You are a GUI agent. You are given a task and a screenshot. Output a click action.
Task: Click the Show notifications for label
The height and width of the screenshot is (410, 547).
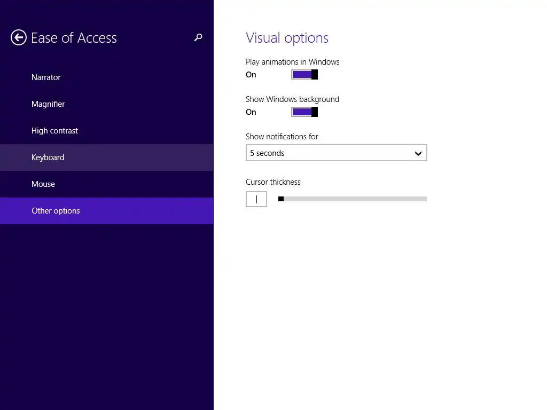click(x=282, y=137)
